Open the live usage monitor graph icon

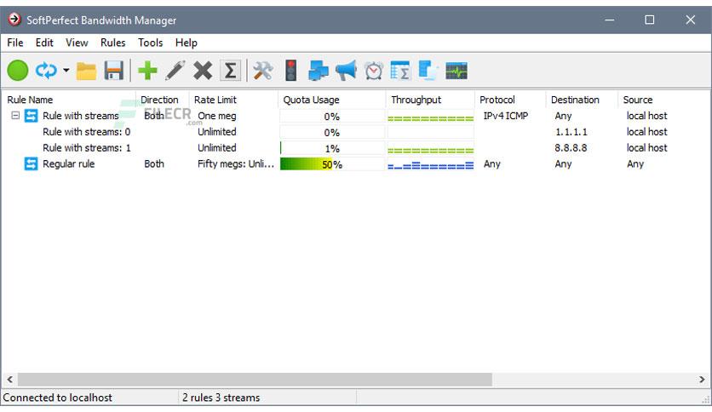(456, 71)
